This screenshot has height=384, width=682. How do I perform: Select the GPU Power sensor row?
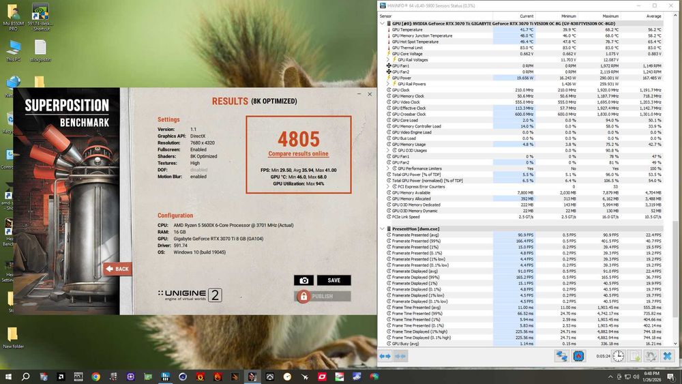click(522, 78)
